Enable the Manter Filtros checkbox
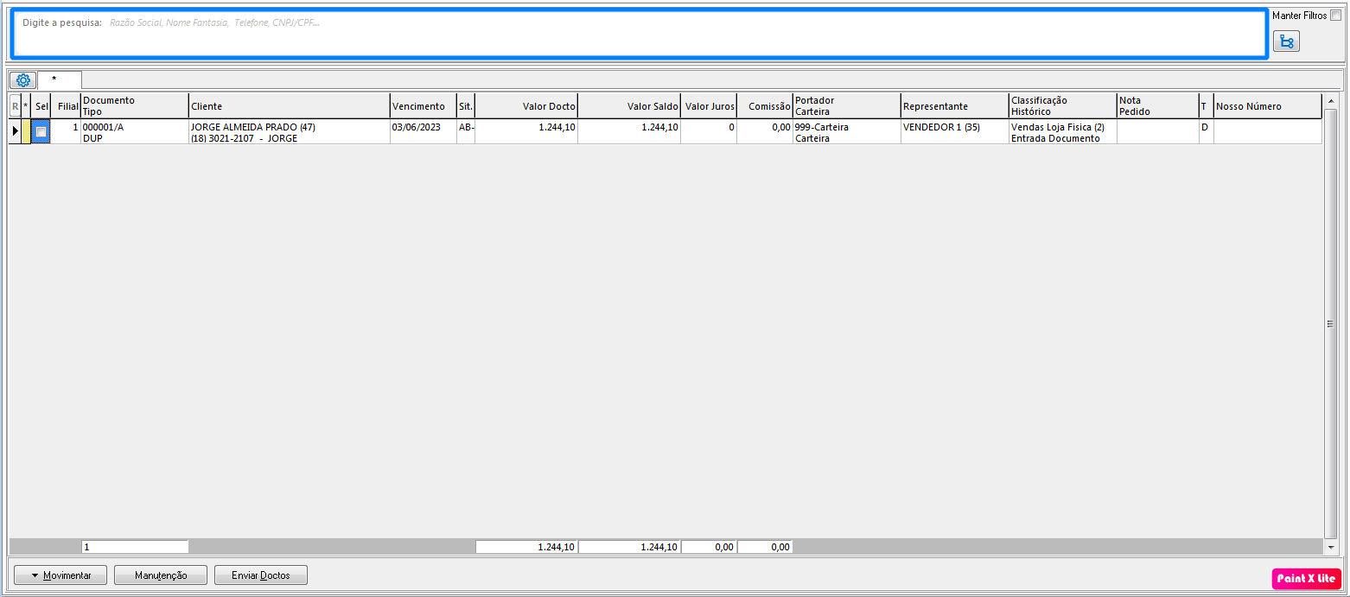This screenshot has height=597, width=1350. [1335, 16]
